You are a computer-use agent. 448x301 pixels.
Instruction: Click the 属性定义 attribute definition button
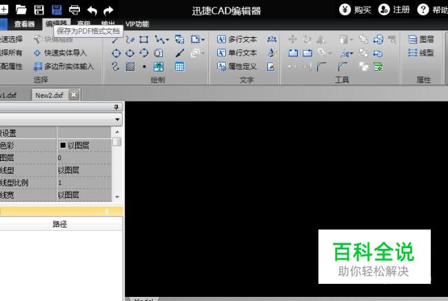pos(237,67)
